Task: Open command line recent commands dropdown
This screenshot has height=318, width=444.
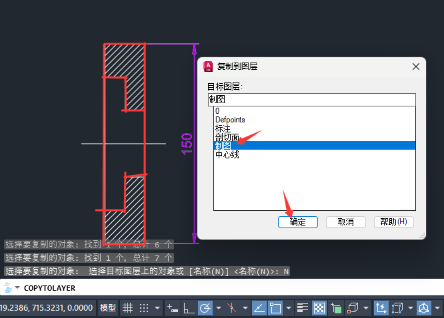Action: [17, 288]
